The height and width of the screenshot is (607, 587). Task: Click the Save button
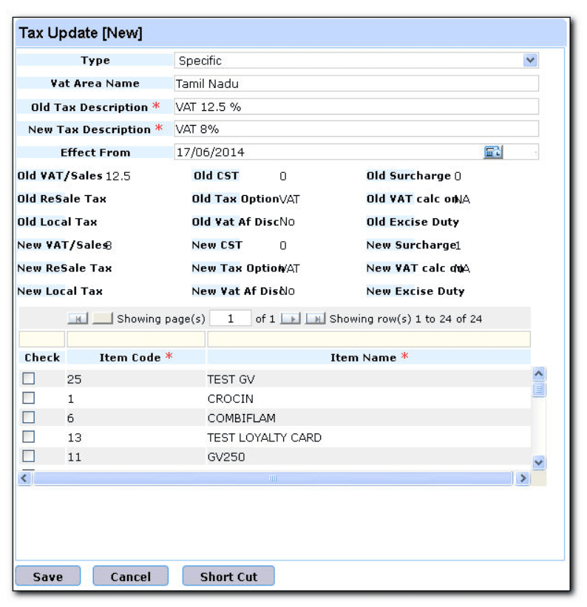[x=48, y=576]
